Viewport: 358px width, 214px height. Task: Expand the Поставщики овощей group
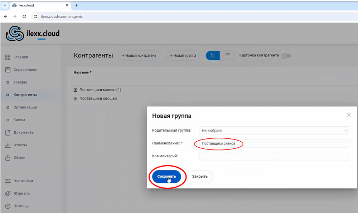pos(76,98)
